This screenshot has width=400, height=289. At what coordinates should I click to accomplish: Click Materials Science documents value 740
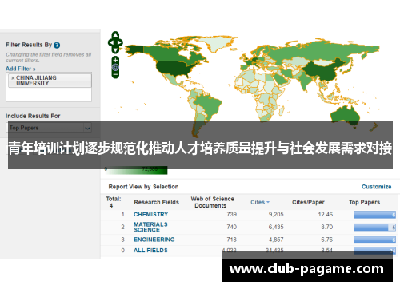pos(231,227)
